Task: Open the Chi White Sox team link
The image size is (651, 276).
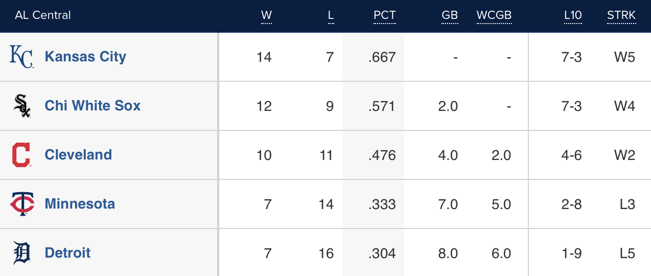Action: click(x=92, y=106)
